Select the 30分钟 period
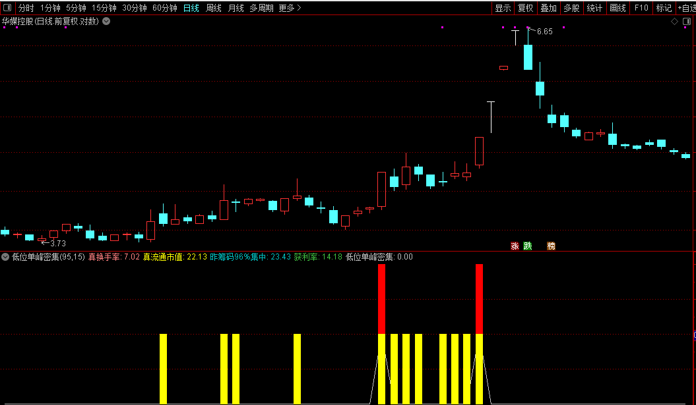The width and height of the screenshot is (696, 405). coord(135,8)
